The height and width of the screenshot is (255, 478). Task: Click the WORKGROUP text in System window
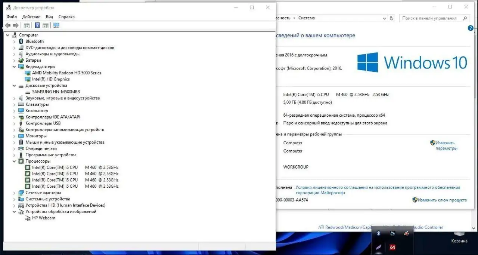(x=296, y=167)
